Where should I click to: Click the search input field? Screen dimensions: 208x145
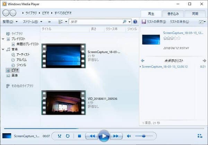[x=97, y=22]
